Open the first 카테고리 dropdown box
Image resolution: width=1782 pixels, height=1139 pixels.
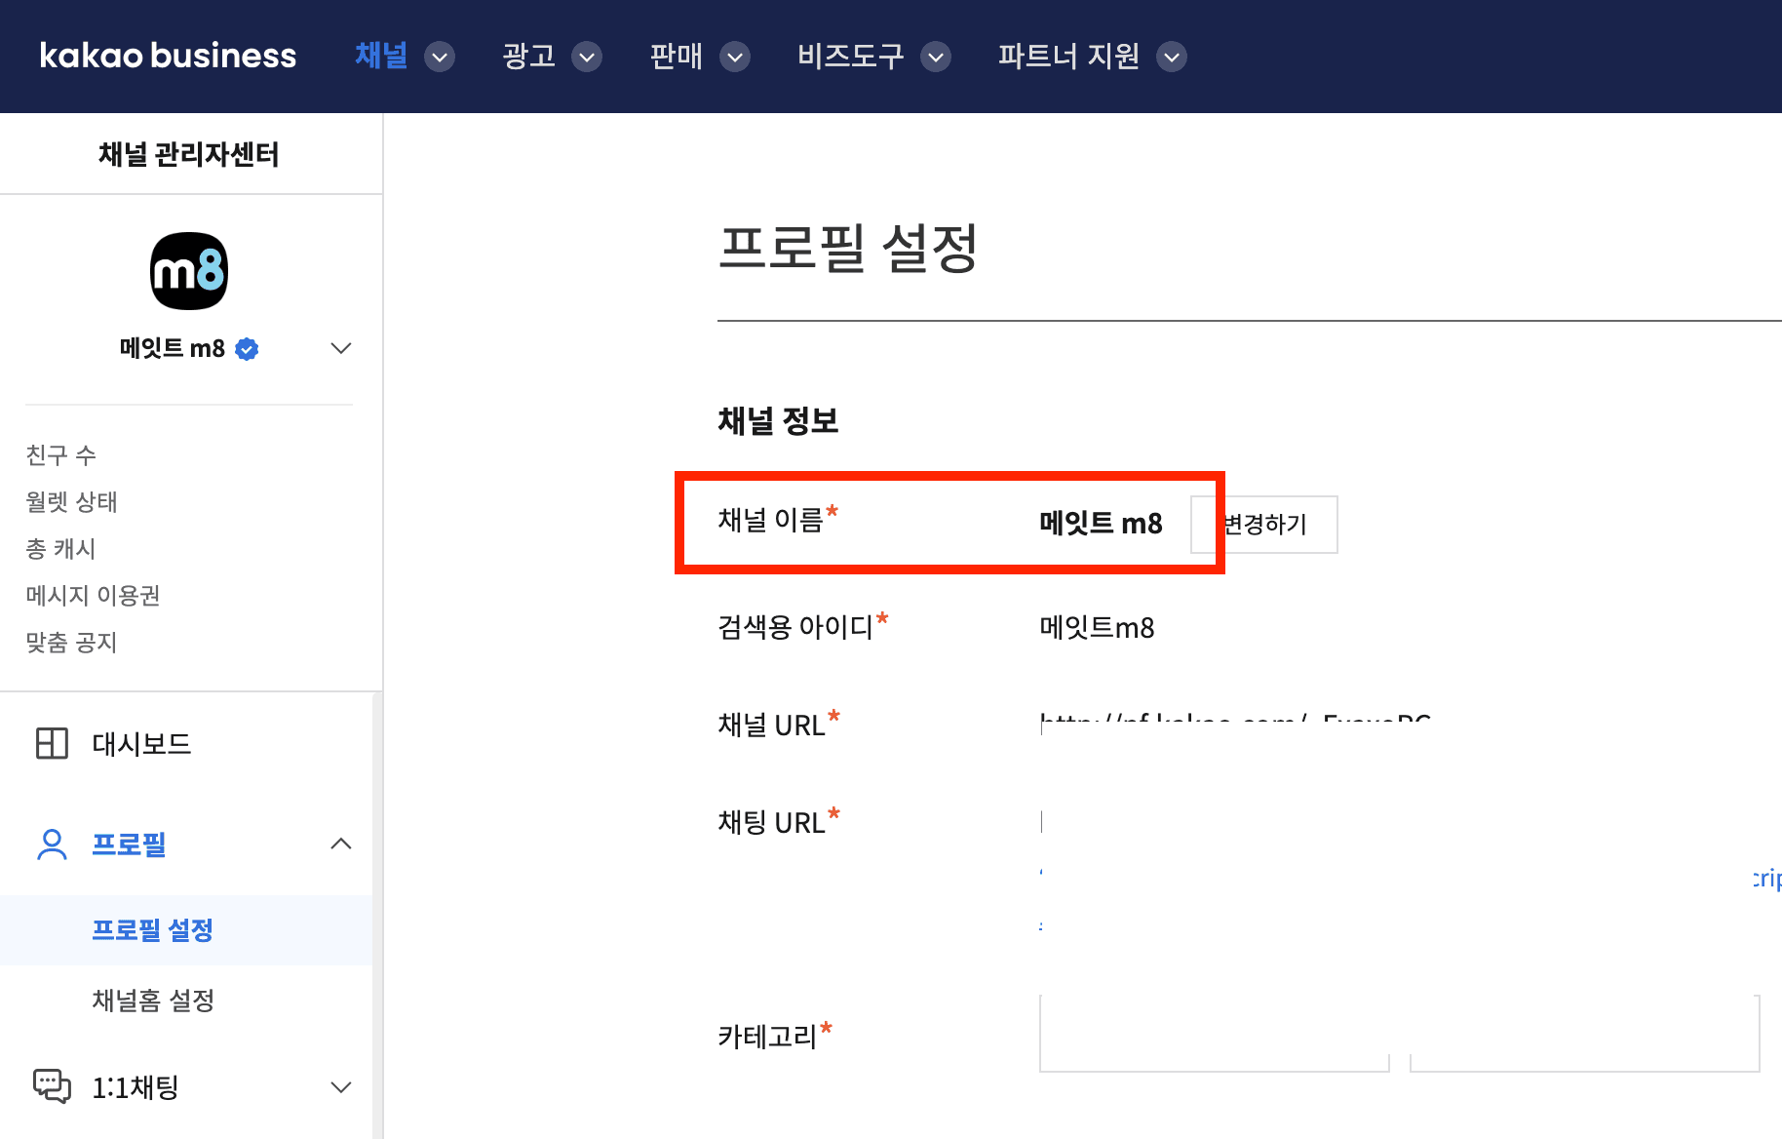(1214, 1033)
